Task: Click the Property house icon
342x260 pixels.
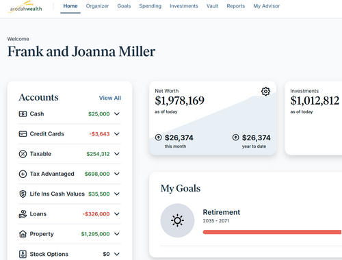Action: click(x=23, y=234)
